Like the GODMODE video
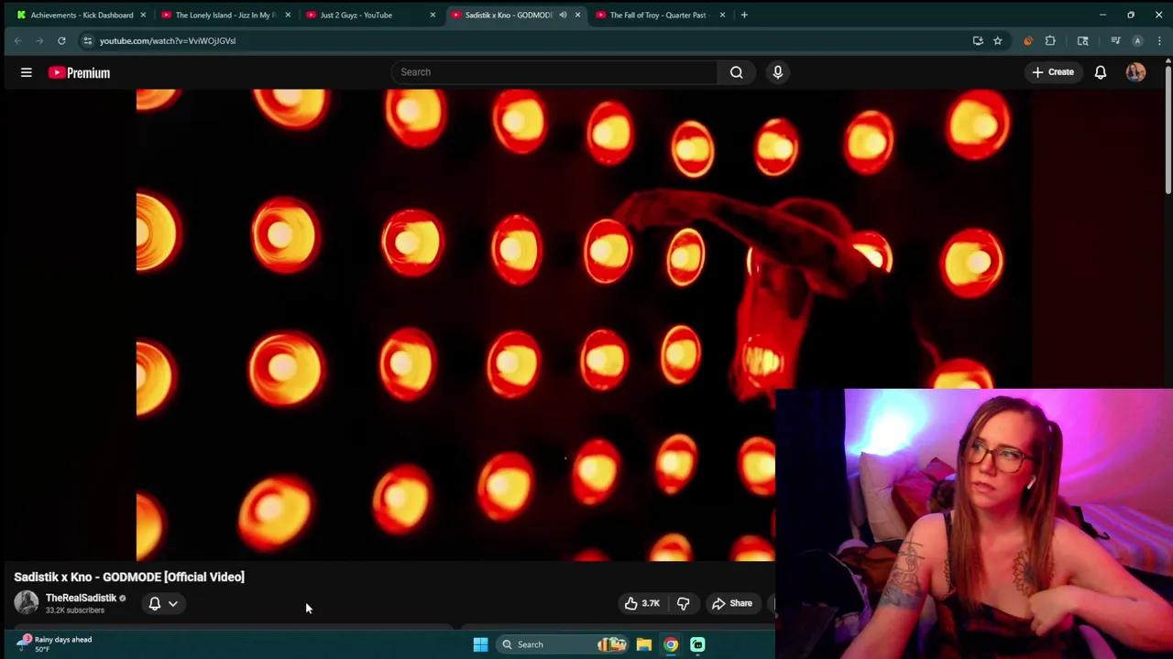The width and height of the screenshot is (1173, 659). coord(641,603)
